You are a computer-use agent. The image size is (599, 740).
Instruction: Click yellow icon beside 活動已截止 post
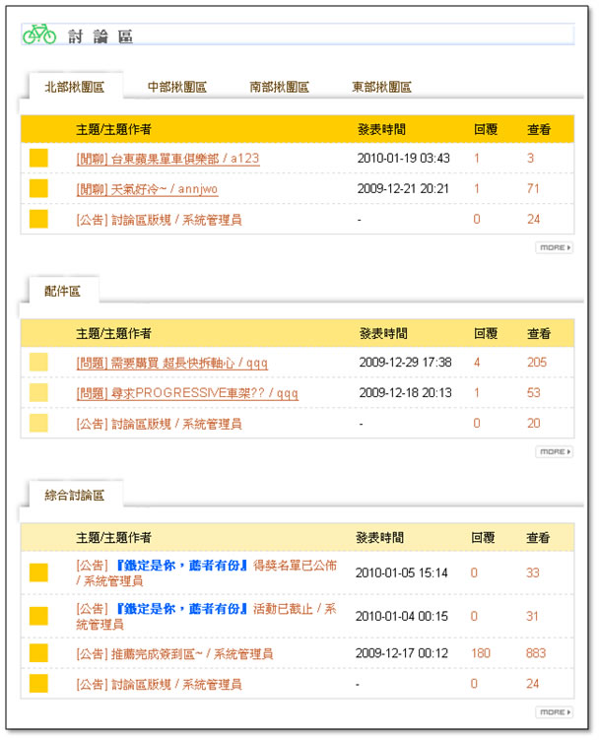coord(38,616)
